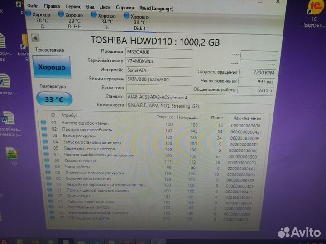Click the power-on count 991 раз

tap(257, 81)
